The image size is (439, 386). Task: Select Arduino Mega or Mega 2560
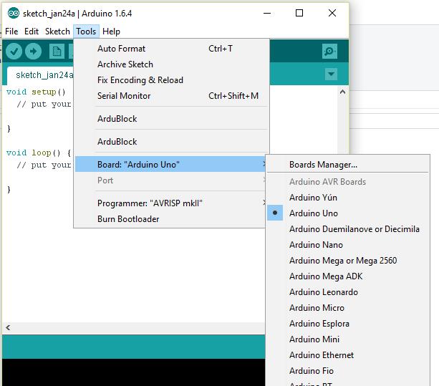[347, 261]
